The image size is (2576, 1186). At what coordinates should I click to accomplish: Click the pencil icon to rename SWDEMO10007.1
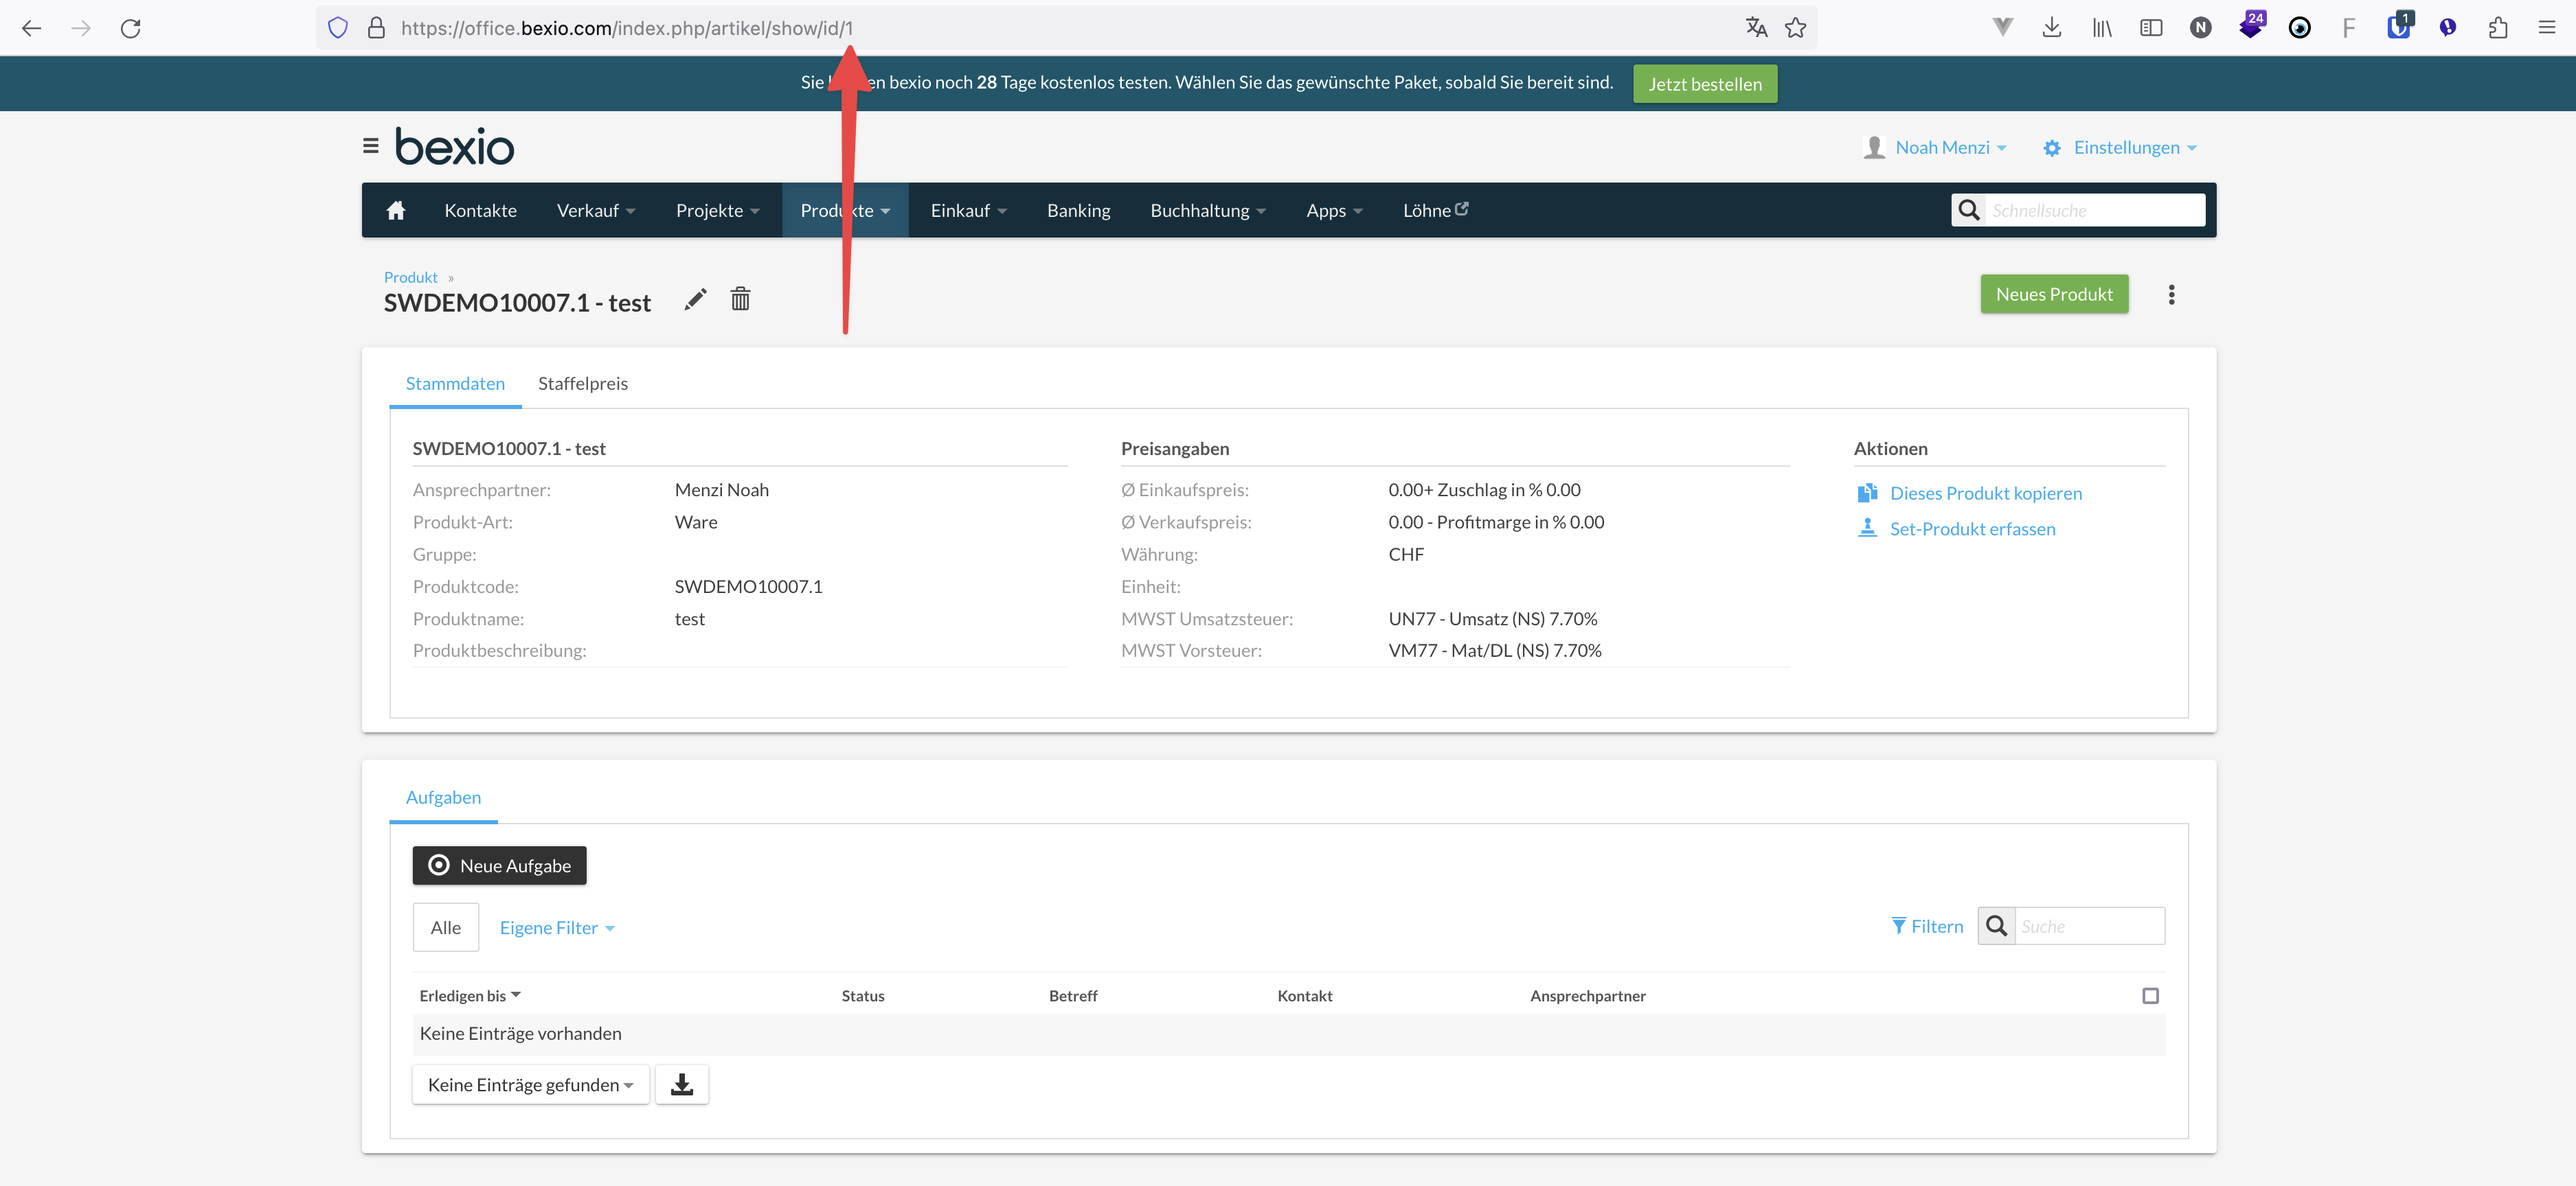coord(695,299)
